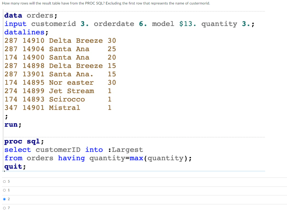287x213 pixels.
Task: Click the 'from orders having quantity=max(quantity);' line
Action: click(x=98, y=158)
